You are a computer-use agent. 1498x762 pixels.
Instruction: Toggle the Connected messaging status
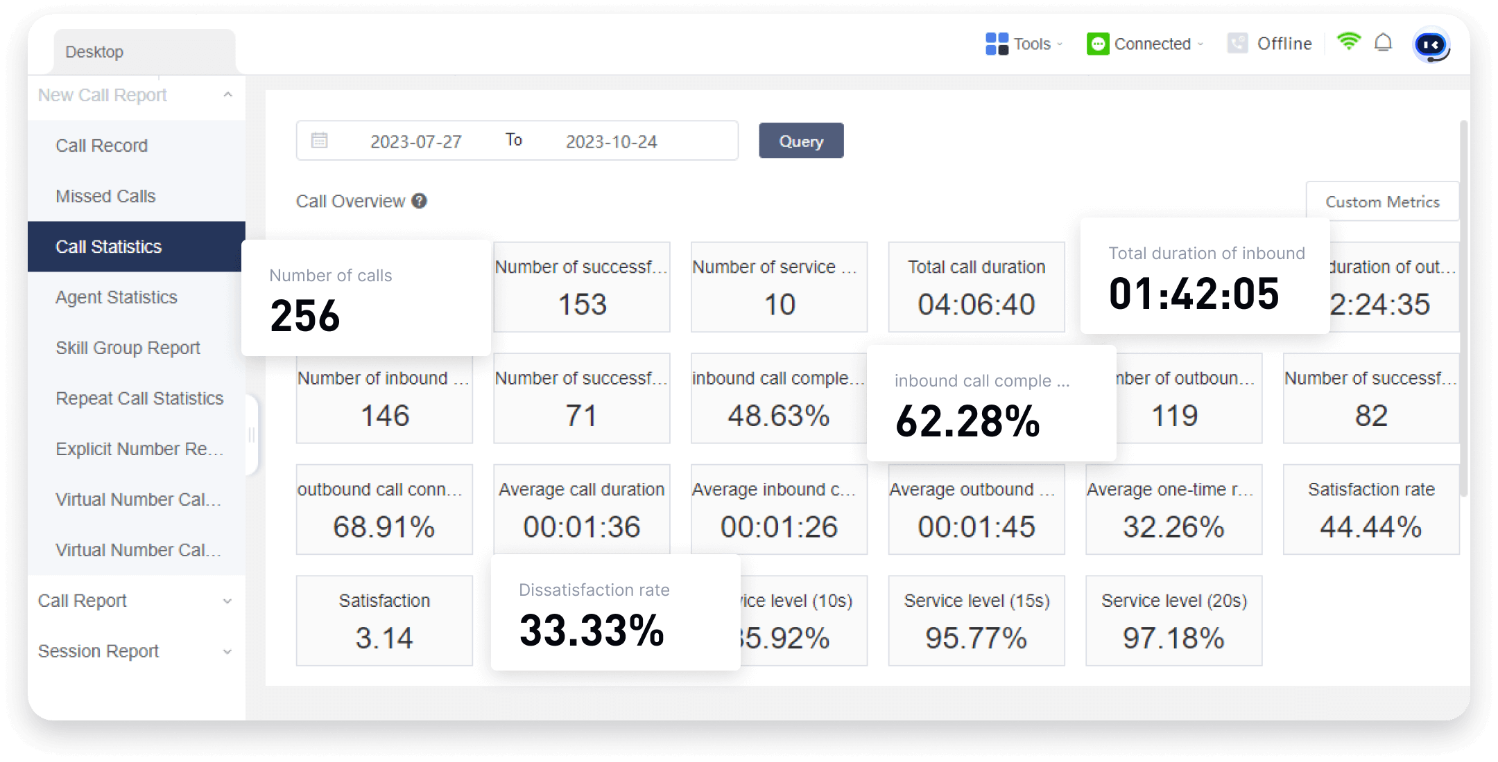(x=1154, y=44)
